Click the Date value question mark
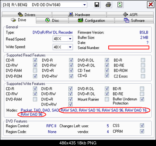 [x=147, y=42]
